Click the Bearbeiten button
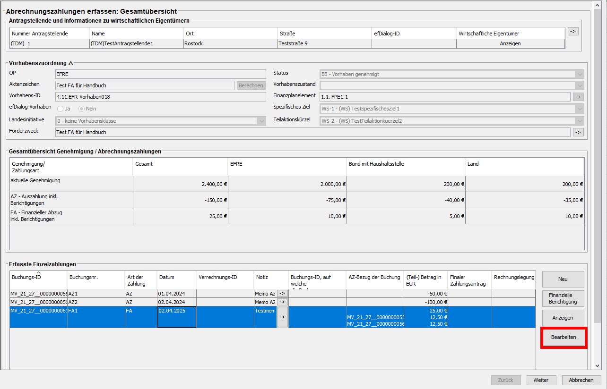The height and width of the screenshot is (389, 607). tap(563, 338)
